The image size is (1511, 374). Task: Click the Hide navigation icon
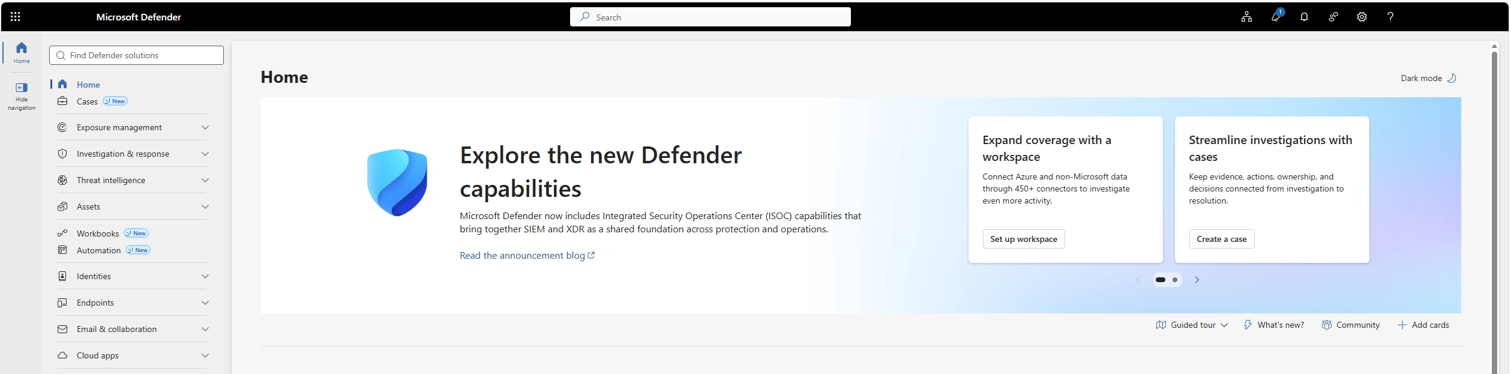[22, 88]
